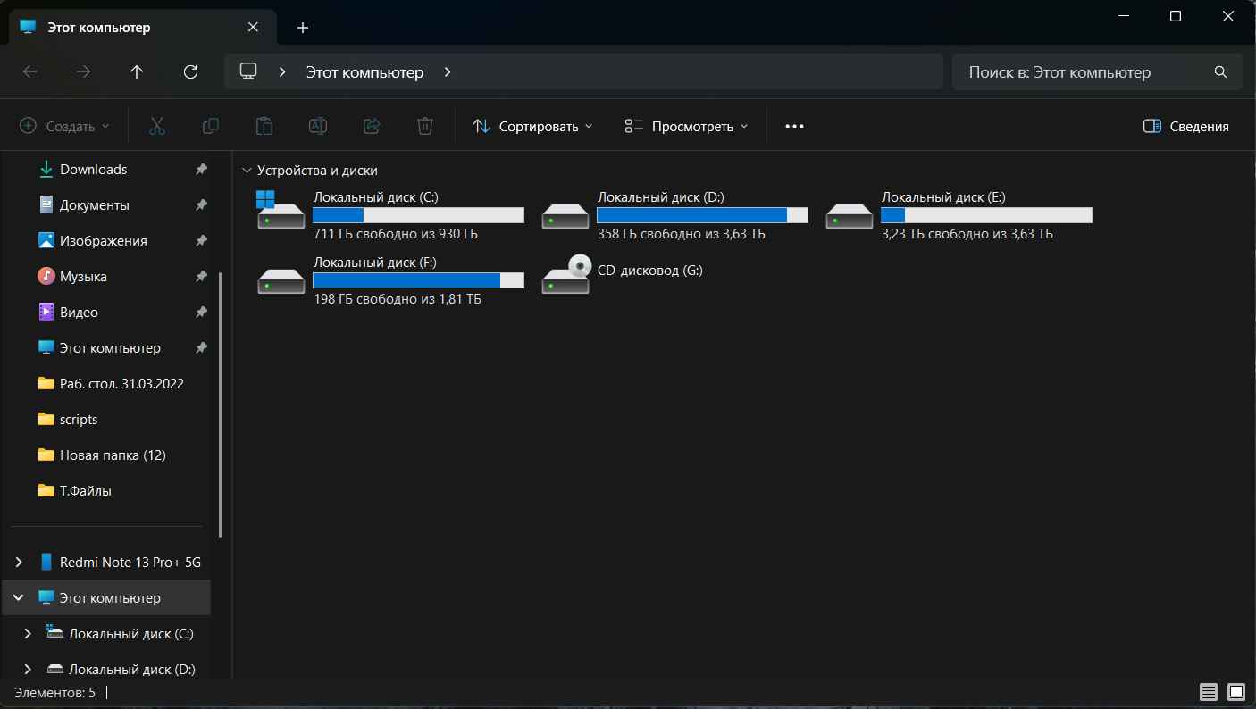Click the Rename icon in toolbar
The image size is (1256, 709).
click(x=318, y=126)
